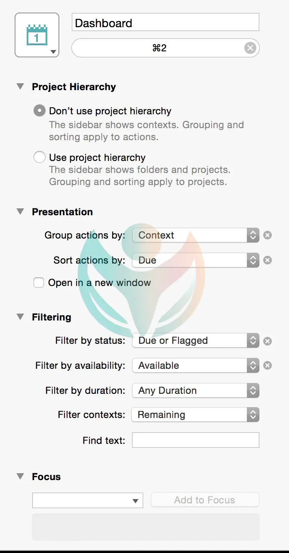Open the Filter contexts dropdown
289x553 pixels.
coord(196,415)
